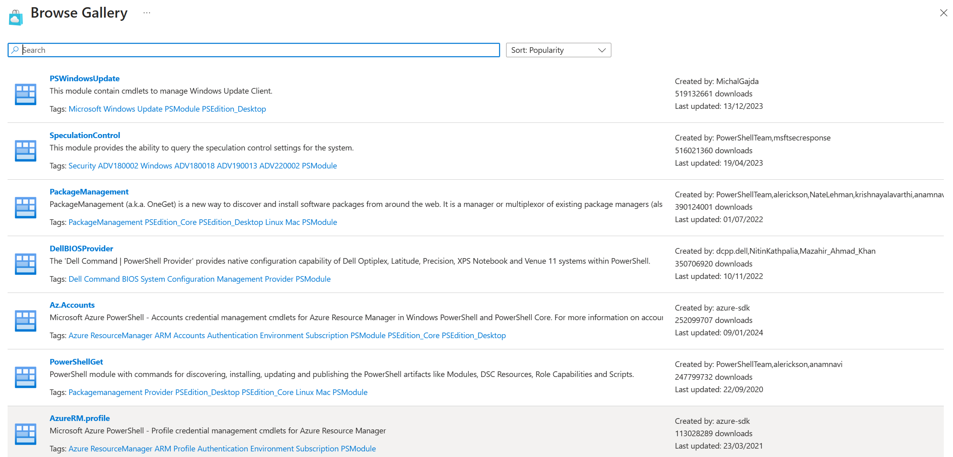Open the AzureRM.profile module link
The image size is (953, 457).
(80, 418)
